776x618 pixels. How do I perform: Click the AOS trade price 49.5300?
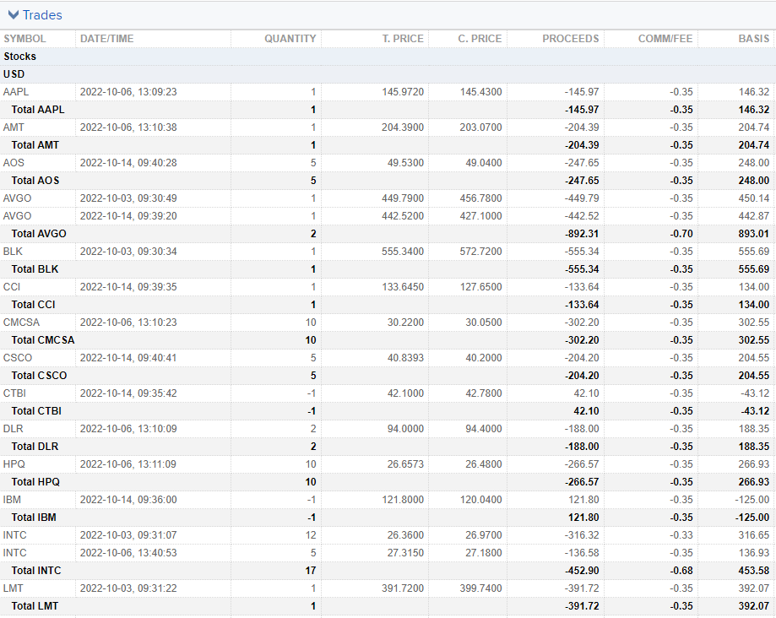tap(405, 163)
